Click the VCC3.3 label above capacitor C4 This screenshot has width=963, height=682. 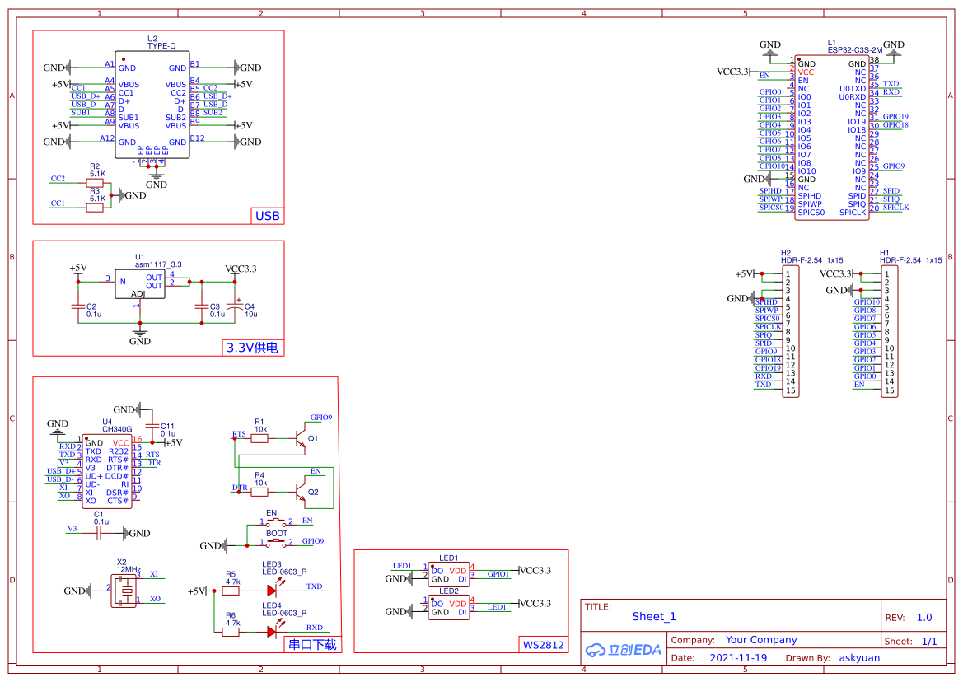(x=241, y=269)
